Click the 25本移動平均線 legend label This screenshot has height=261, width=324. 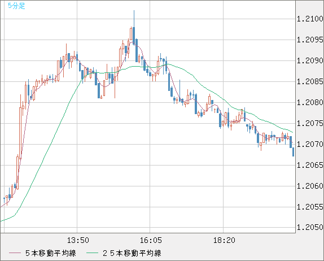point(132,253)
